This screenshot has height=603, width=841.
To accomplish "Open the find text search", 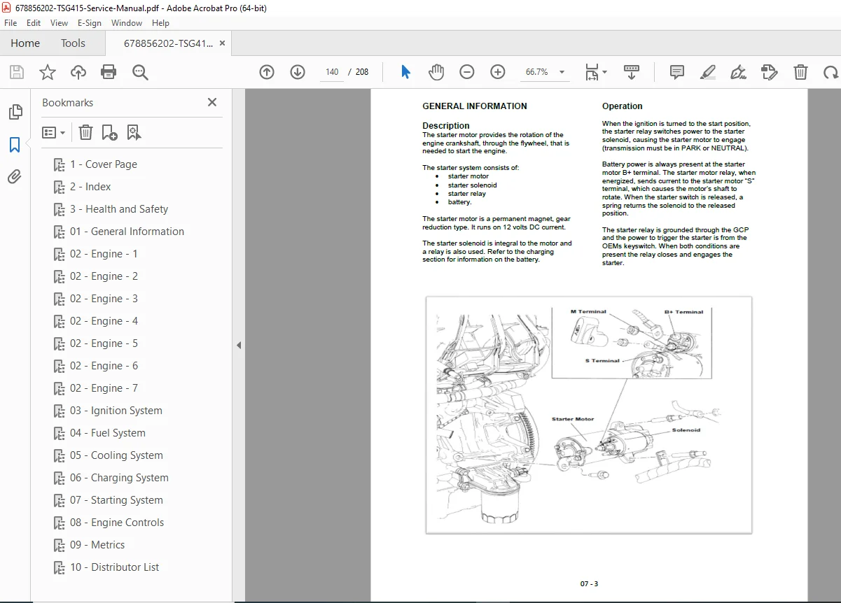I will click(140, 72).
